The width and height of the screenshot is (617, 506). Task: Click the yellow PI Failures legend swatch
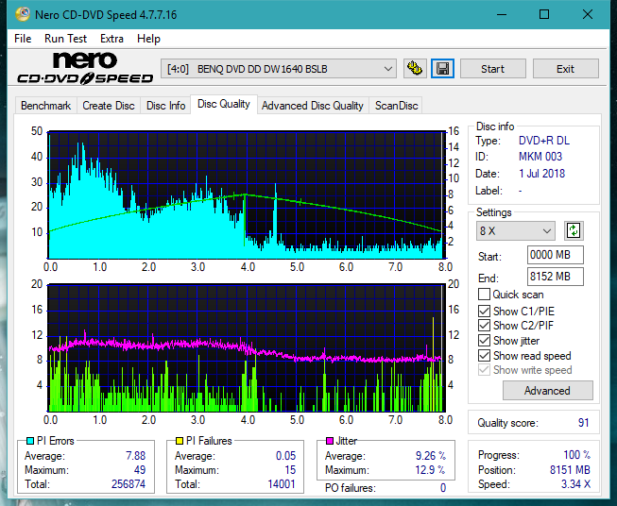[180, 441]
